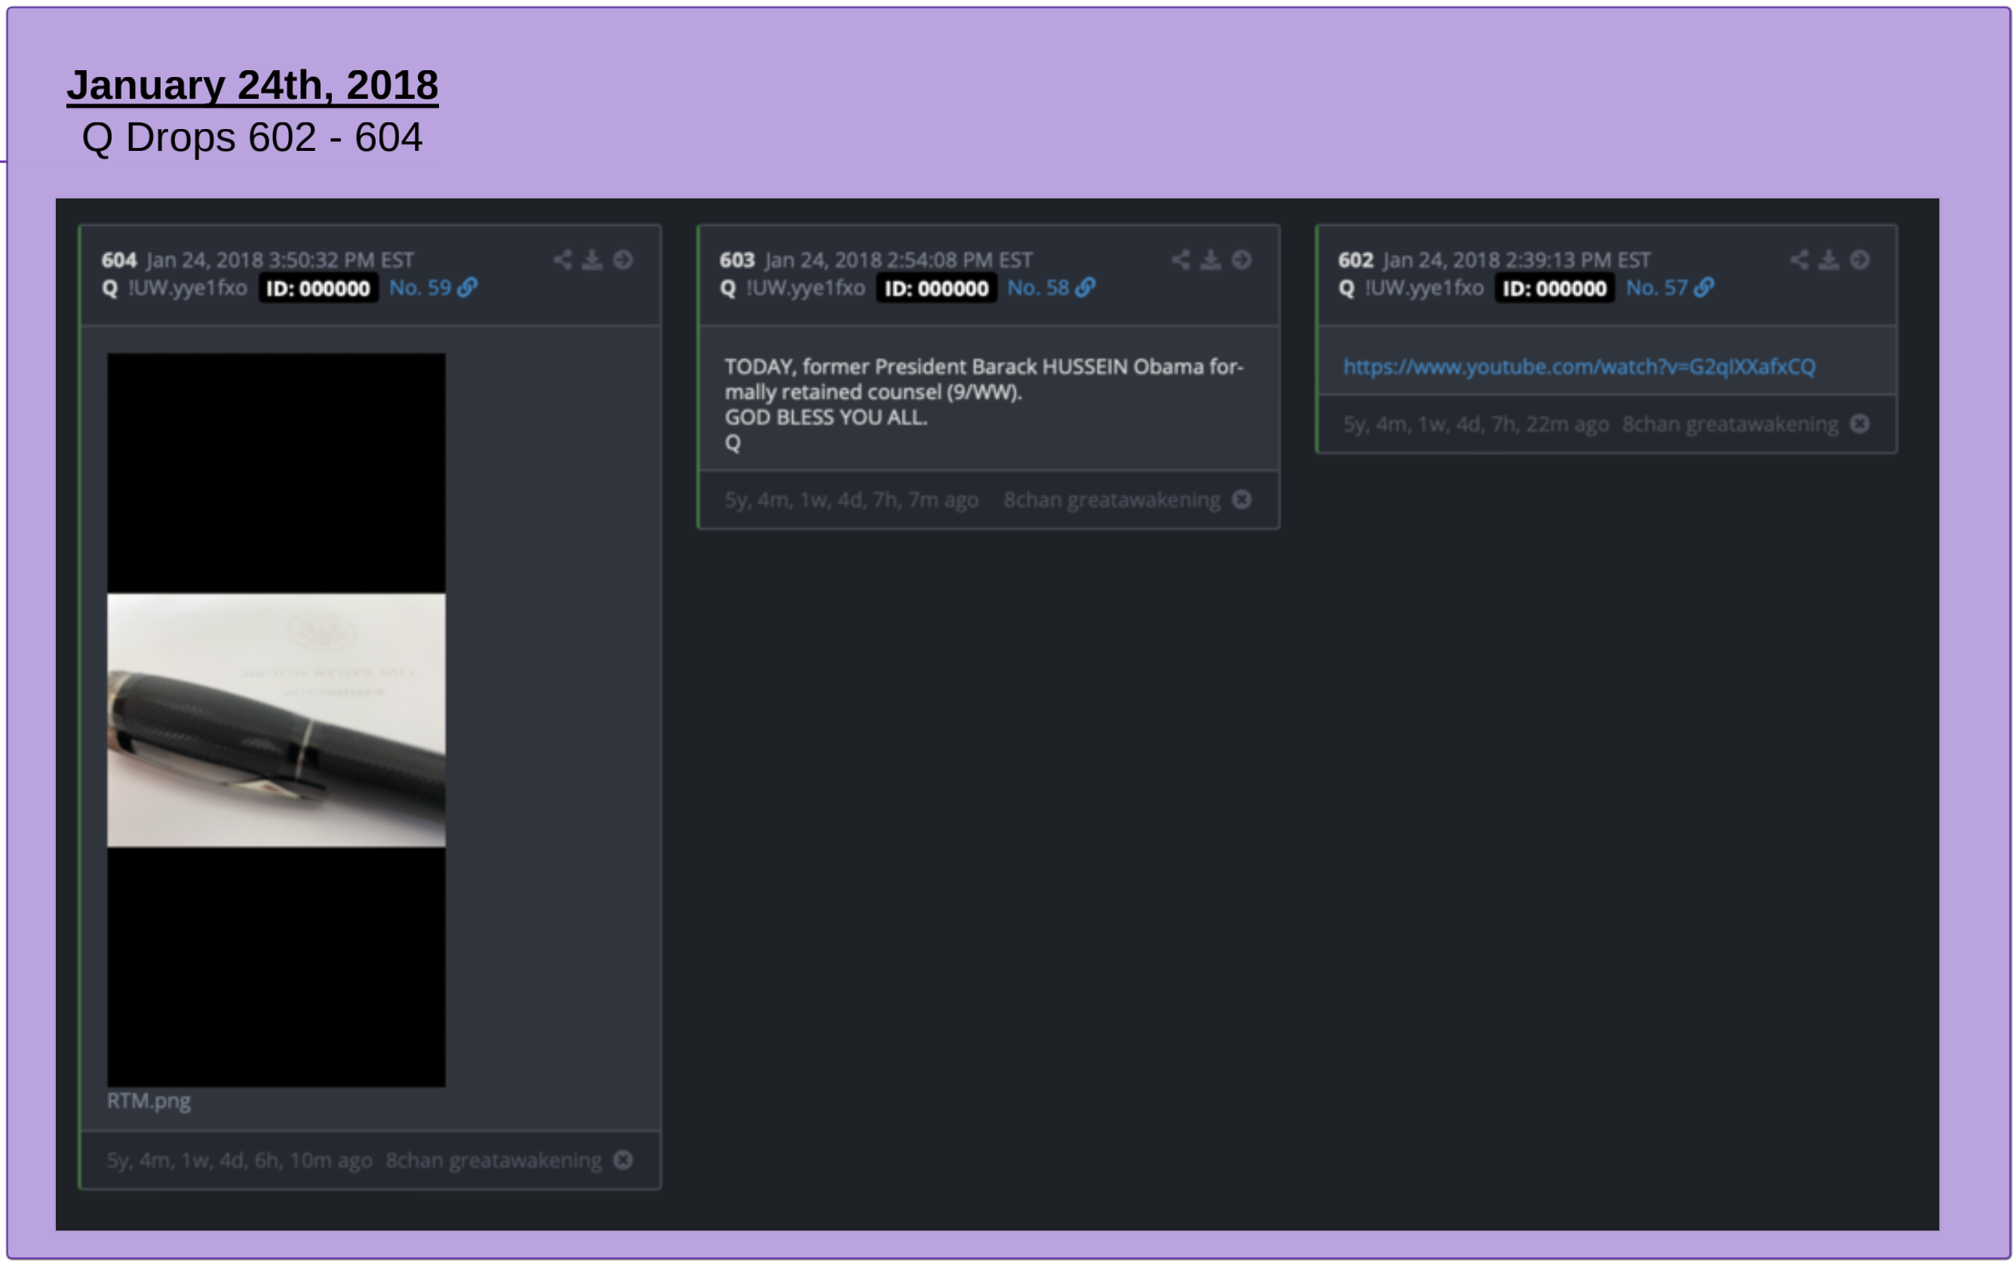Click the ID: 000000 badge on drop 604
2014x1263 pixels.
(x=318, y=288)
